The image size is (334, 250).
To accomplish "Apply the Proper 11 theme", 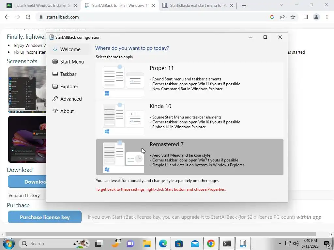I will [190, 81].
